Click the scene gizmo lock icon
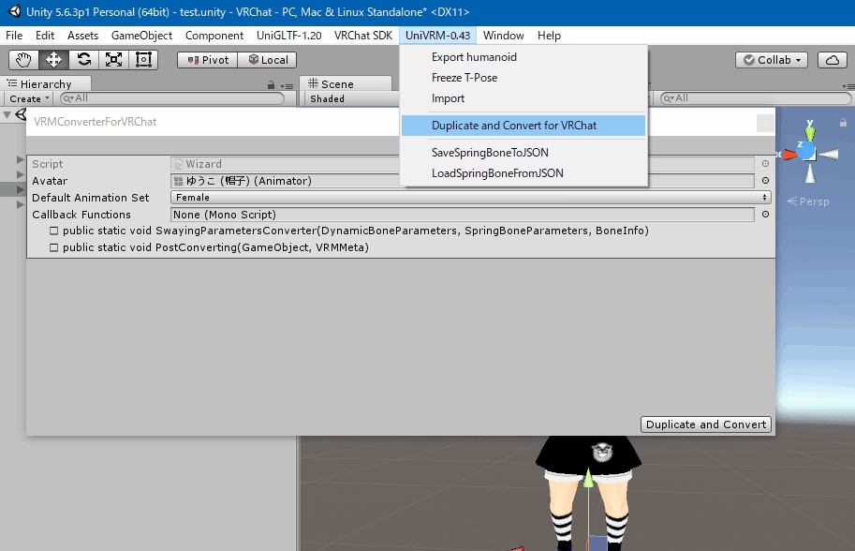The width and height of the screenshot is (855, 551). point(844,123)
